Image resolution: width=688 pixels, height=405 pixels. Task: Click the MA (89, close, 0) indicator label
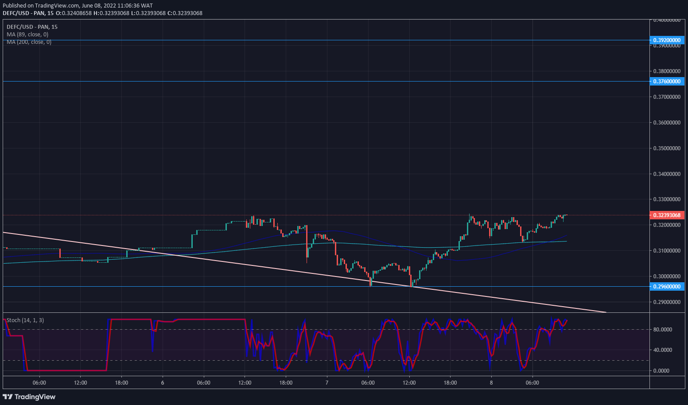point(27,34)
